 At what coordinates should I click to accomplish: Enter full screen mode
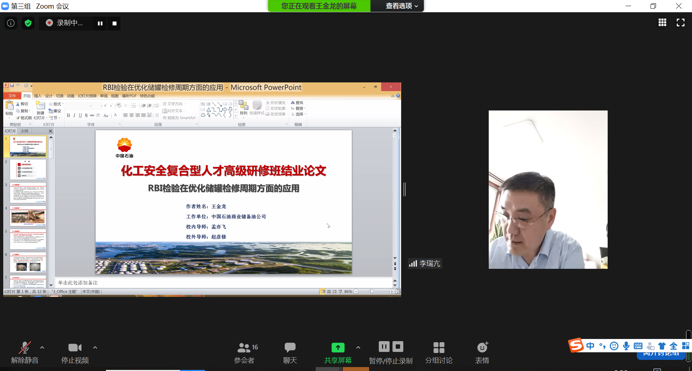(x=680, y=23)
